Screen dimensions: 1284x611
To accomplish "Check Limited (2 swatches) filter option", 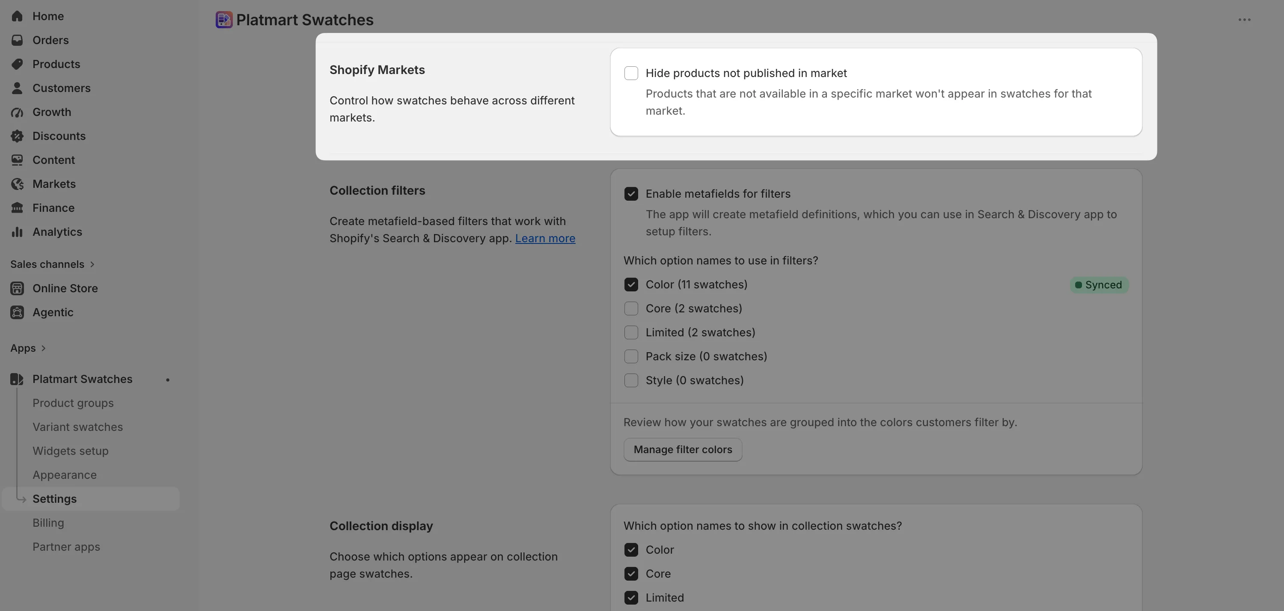I will [631, 332].
